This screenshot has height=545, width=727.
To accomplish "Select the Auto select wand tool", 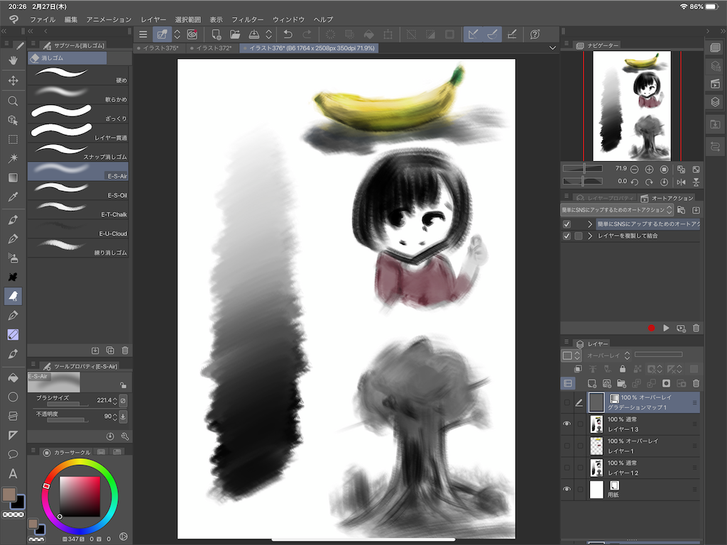I will click(x=13, y=158).
